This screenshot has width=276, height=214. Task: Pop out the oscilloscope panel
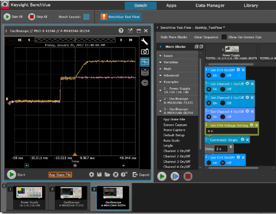130,31
